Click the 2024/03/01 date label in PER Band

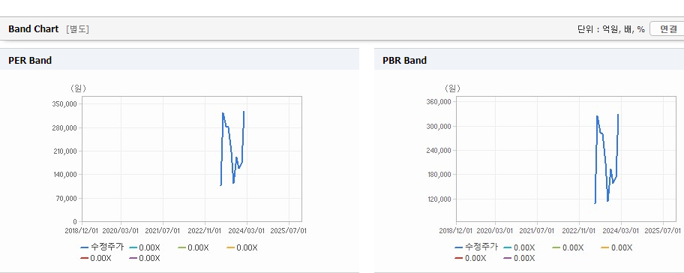tap(247, 230)
